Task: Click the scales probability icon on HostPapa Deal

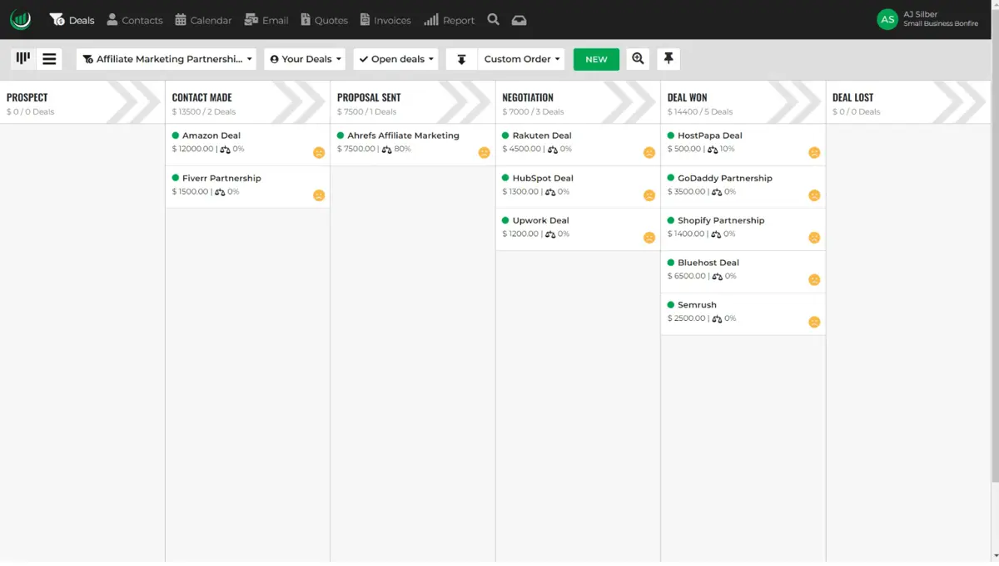Action: tap(712, 150)
